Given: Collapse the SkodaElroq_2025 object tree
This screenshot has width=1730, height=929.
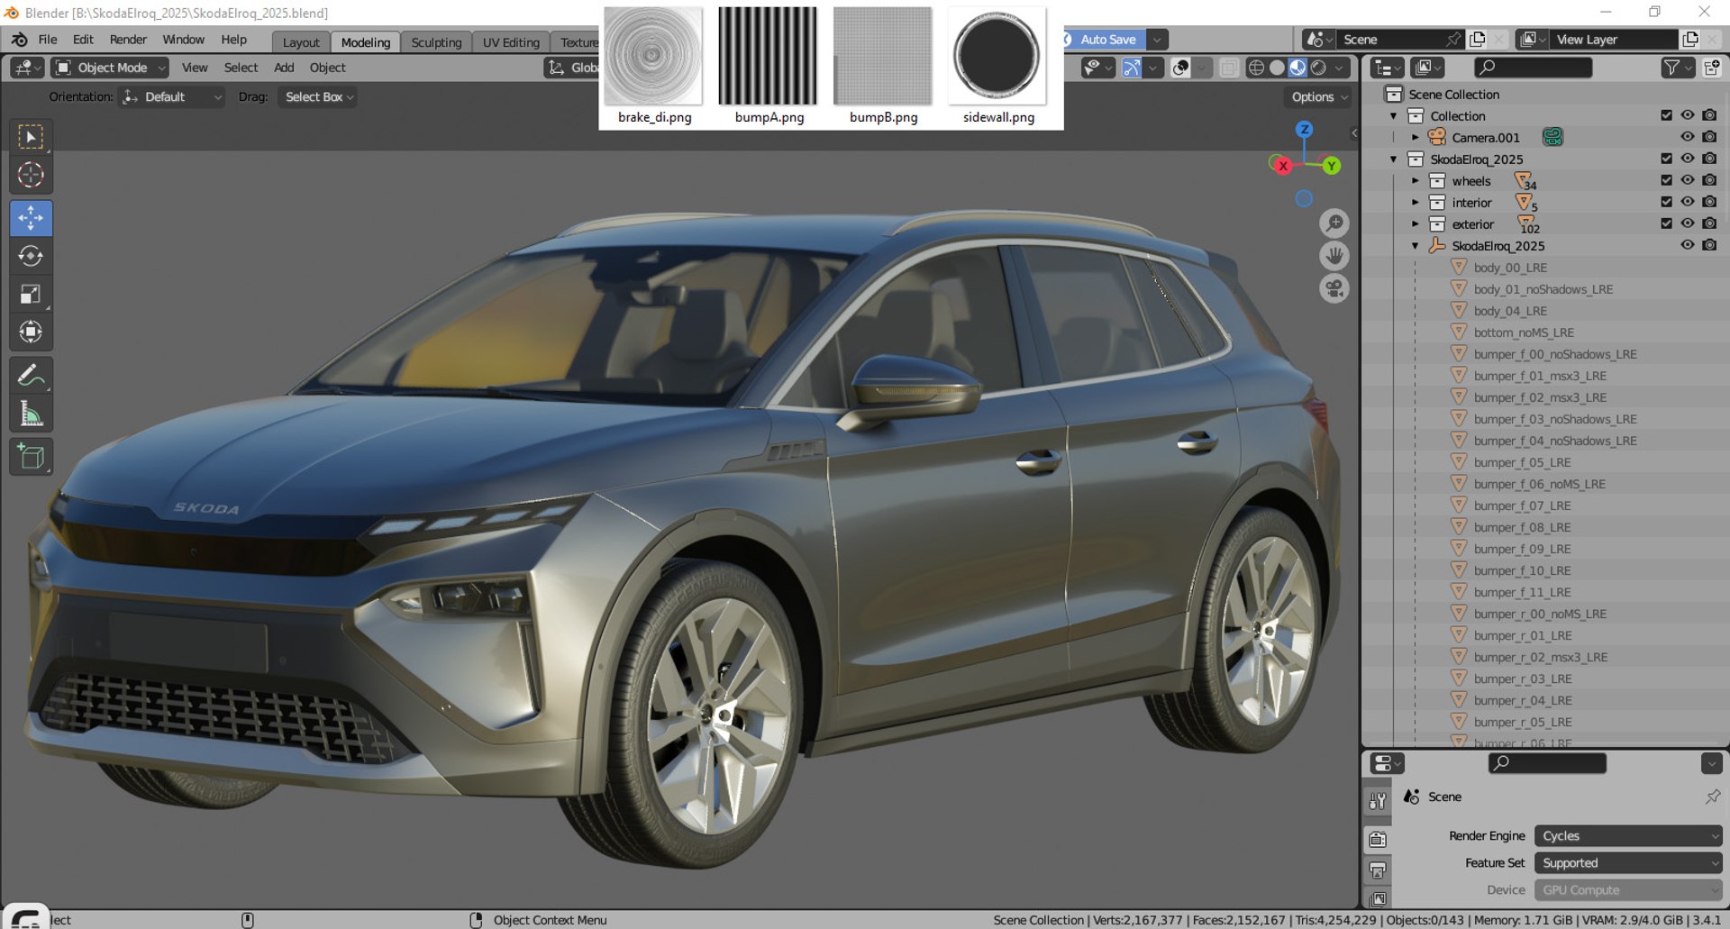Looking at the screenshot, I should point(1416,246).
